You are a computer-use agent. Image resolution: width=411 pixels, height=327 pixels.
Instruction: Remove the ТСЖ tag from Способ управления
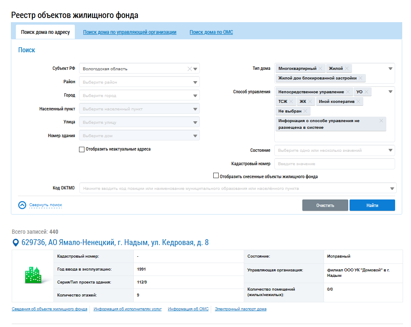(x=291, y=102)
